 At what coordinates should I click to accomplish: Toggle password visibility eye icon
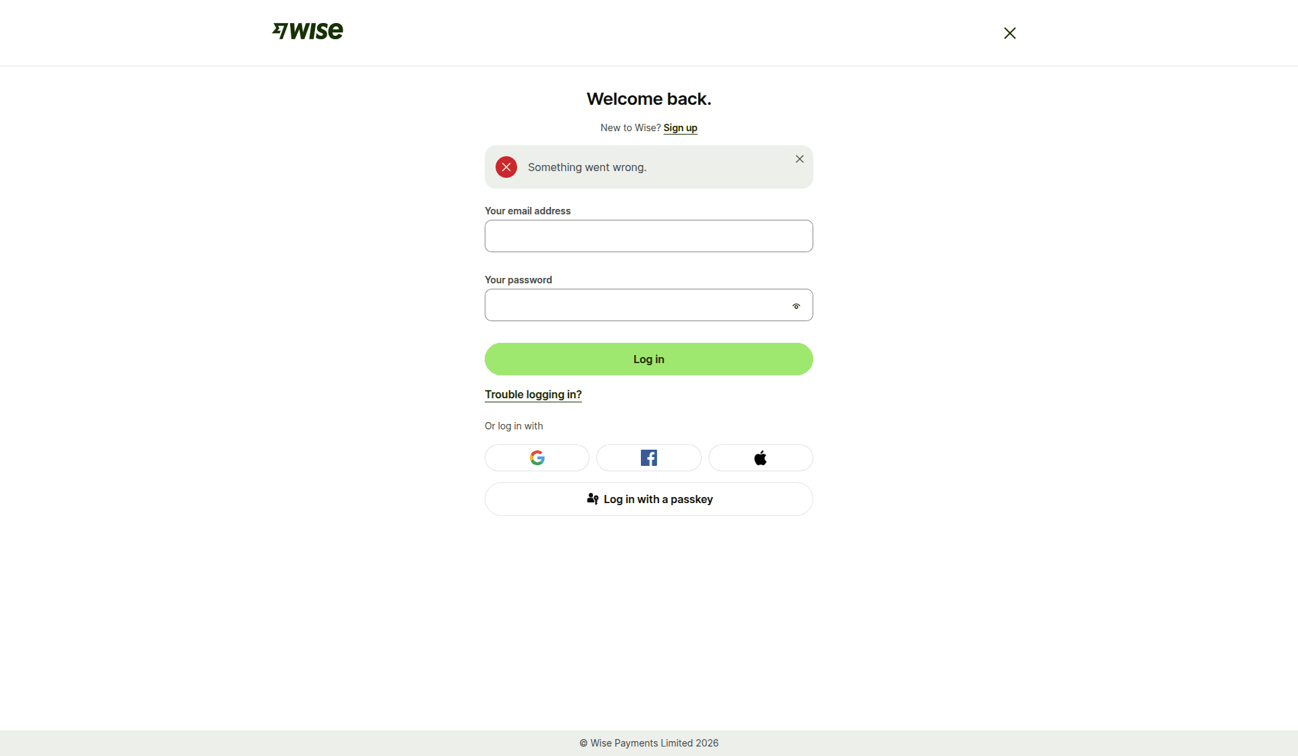tap(796, 306)
